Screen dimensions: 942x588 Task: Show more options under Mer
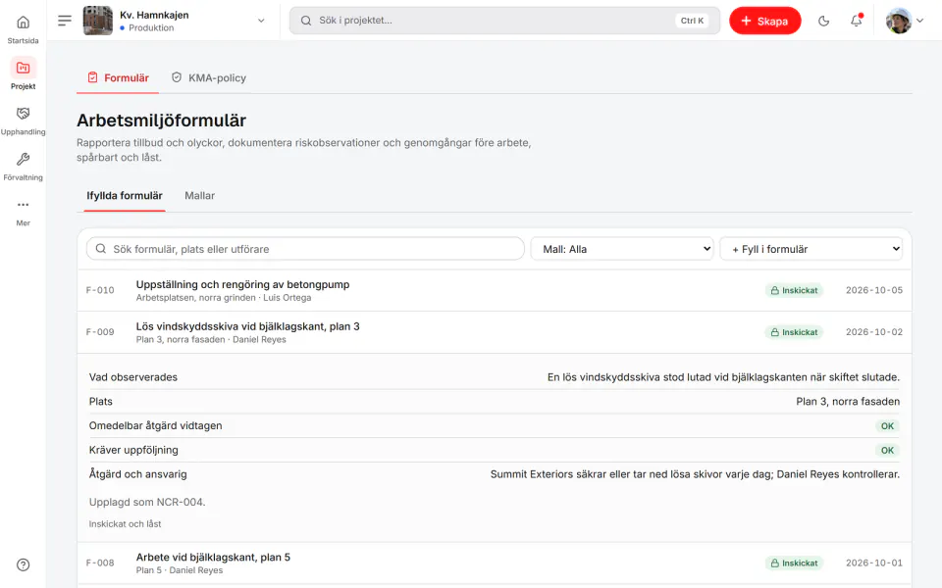pyautogui.click(x=23, y=213)
